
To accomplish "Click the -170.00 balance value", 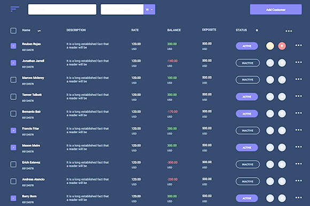I will (x=173, y=112).
